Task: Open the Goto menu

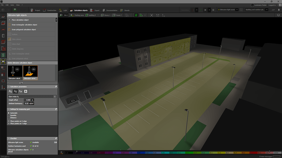Action: 12,5
